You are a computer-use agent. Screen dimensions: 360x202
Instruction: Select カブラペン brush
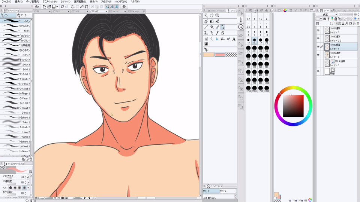coord(15,36)
